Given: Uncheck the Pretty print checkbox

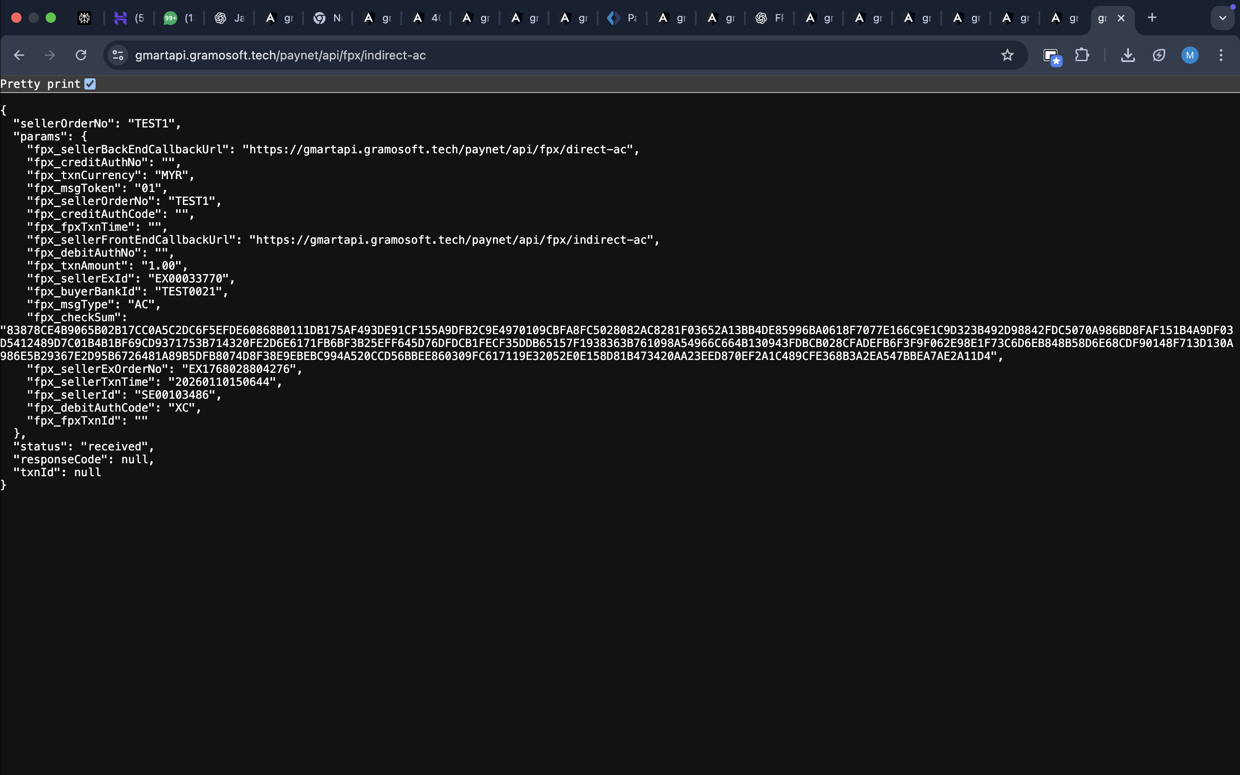Looking at the screenshot, I should pyautogui.click(x=90, y=84).
